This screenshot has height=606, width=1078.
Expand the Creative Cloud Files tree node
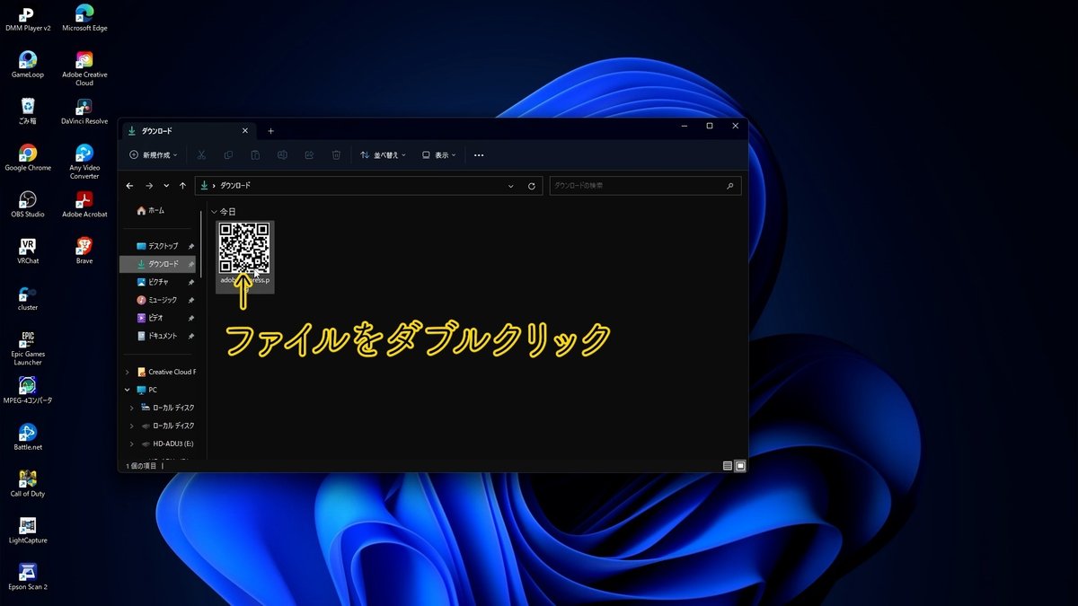tap(128, 372)
